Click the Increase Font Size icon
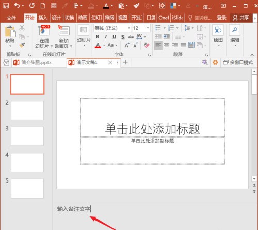This screenshot has width=258, height=230. [x=127, y=45]
